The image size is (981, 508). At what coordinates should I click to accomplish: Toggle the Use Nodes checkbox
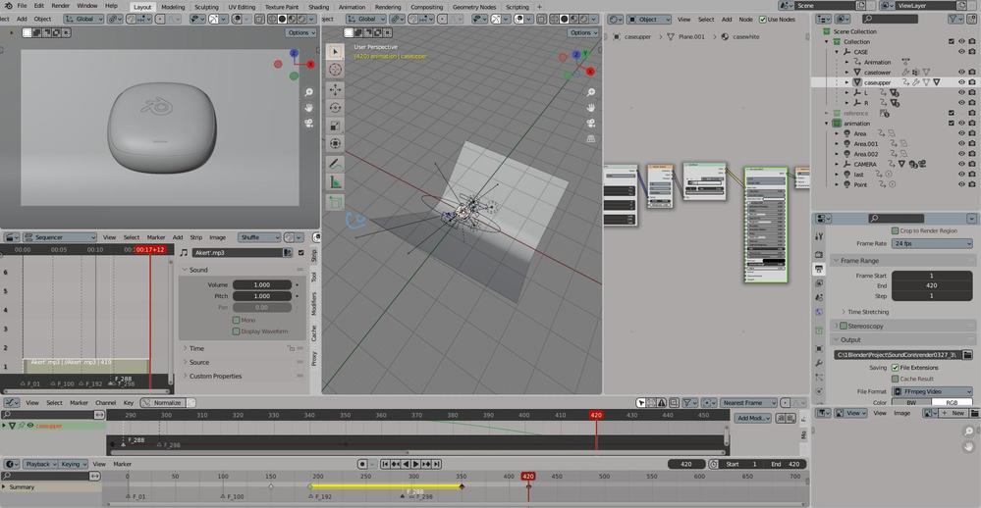pyautogui.click(x=763, y=20)
